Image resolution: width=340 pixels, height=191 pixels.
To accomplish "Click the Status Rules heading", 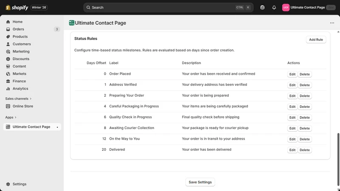I will tap(86, 39).
